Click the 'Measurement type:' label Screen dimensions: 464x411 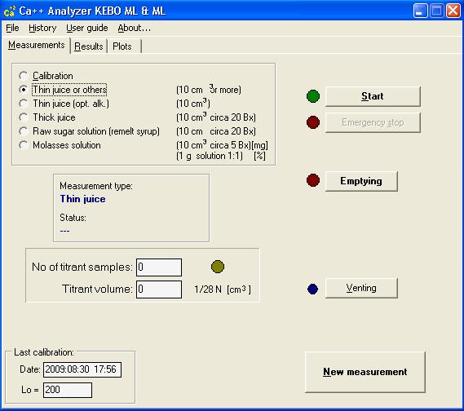click(x=96, y=186)
